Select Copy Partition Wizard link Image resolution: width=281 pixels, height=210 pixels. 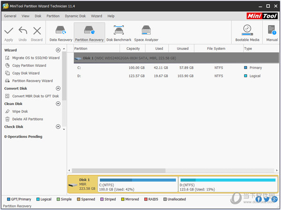coord(29,65)
